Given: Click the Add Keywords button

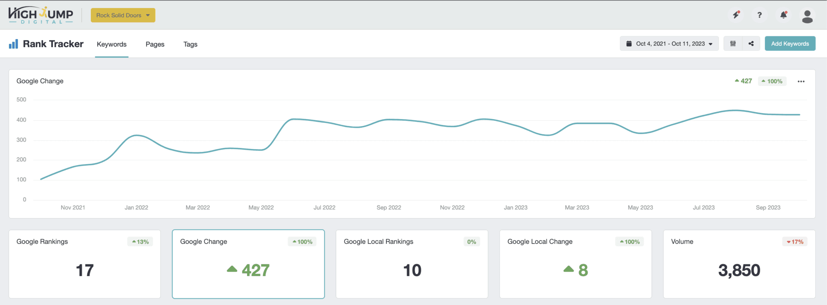Looking at the screenshot, I should point(790,44).
